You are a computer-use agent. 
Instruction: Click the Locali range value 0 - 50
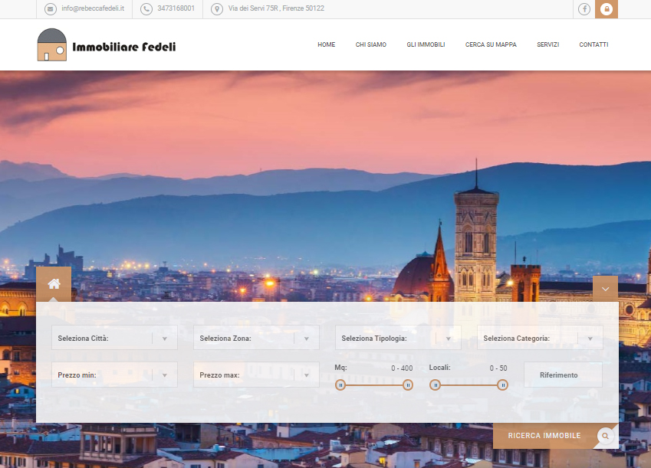[x=498, y=368]
